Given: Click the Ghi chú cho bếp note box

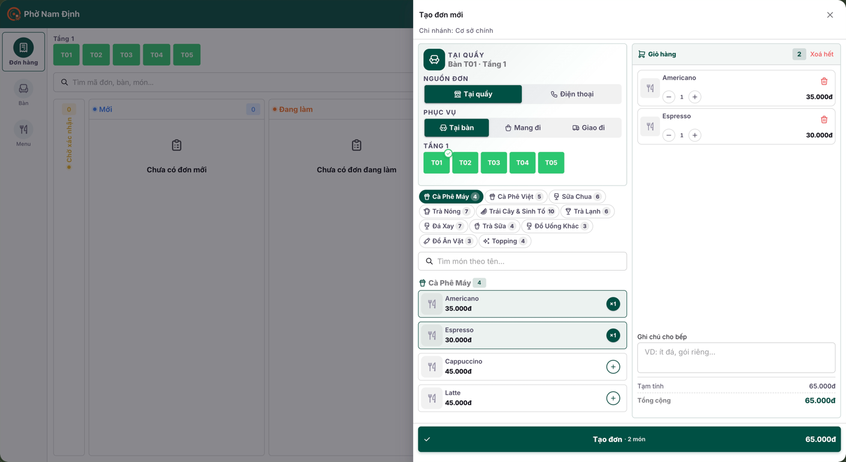Looking at the screenshot, I should (736, 358).
